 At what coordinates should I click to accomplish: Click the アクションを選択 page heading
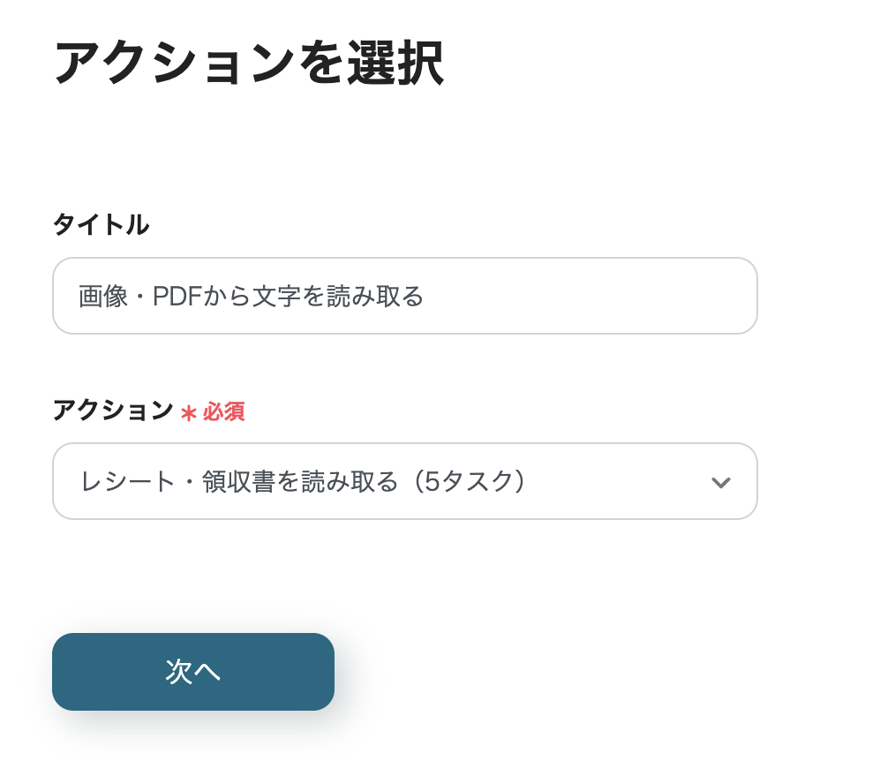248,63
